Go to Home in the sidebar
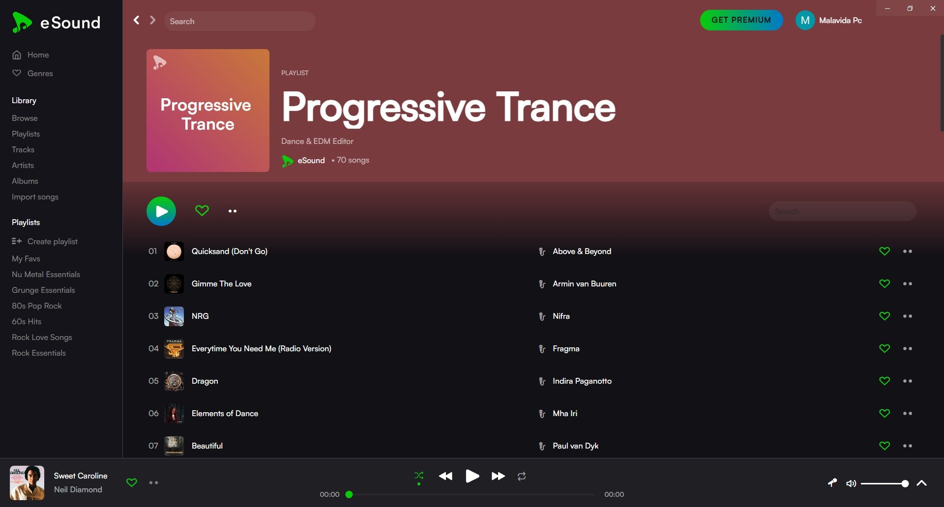The width and height of the screenshot is (944, 507). (30, 55)
